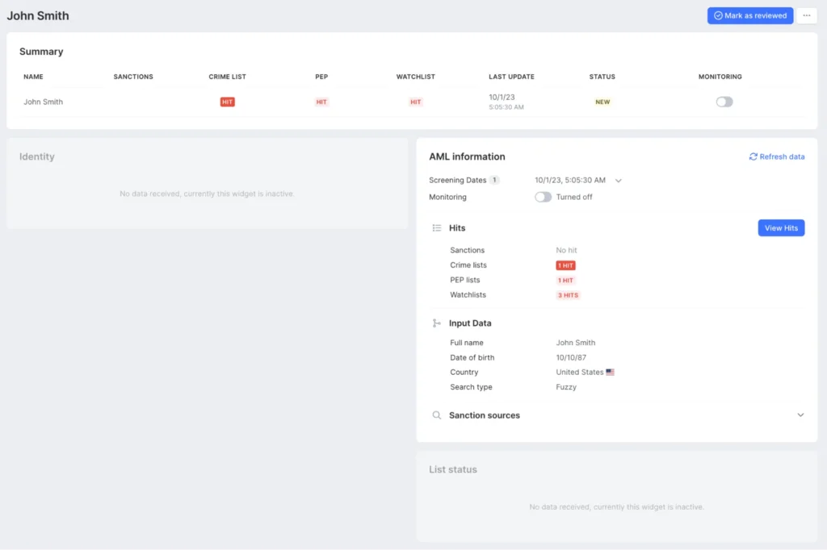Click the red HIT badge under Crime List
Viewport: 827px width, 550px height.
[227, 102]
